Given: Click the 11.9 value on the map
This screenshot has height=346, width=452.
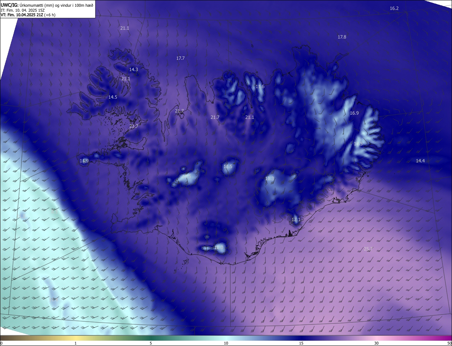Looking at the screenshot, I should [84, 161].
